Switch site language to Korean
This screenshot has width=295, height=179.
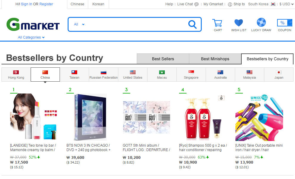click(98, 4)
